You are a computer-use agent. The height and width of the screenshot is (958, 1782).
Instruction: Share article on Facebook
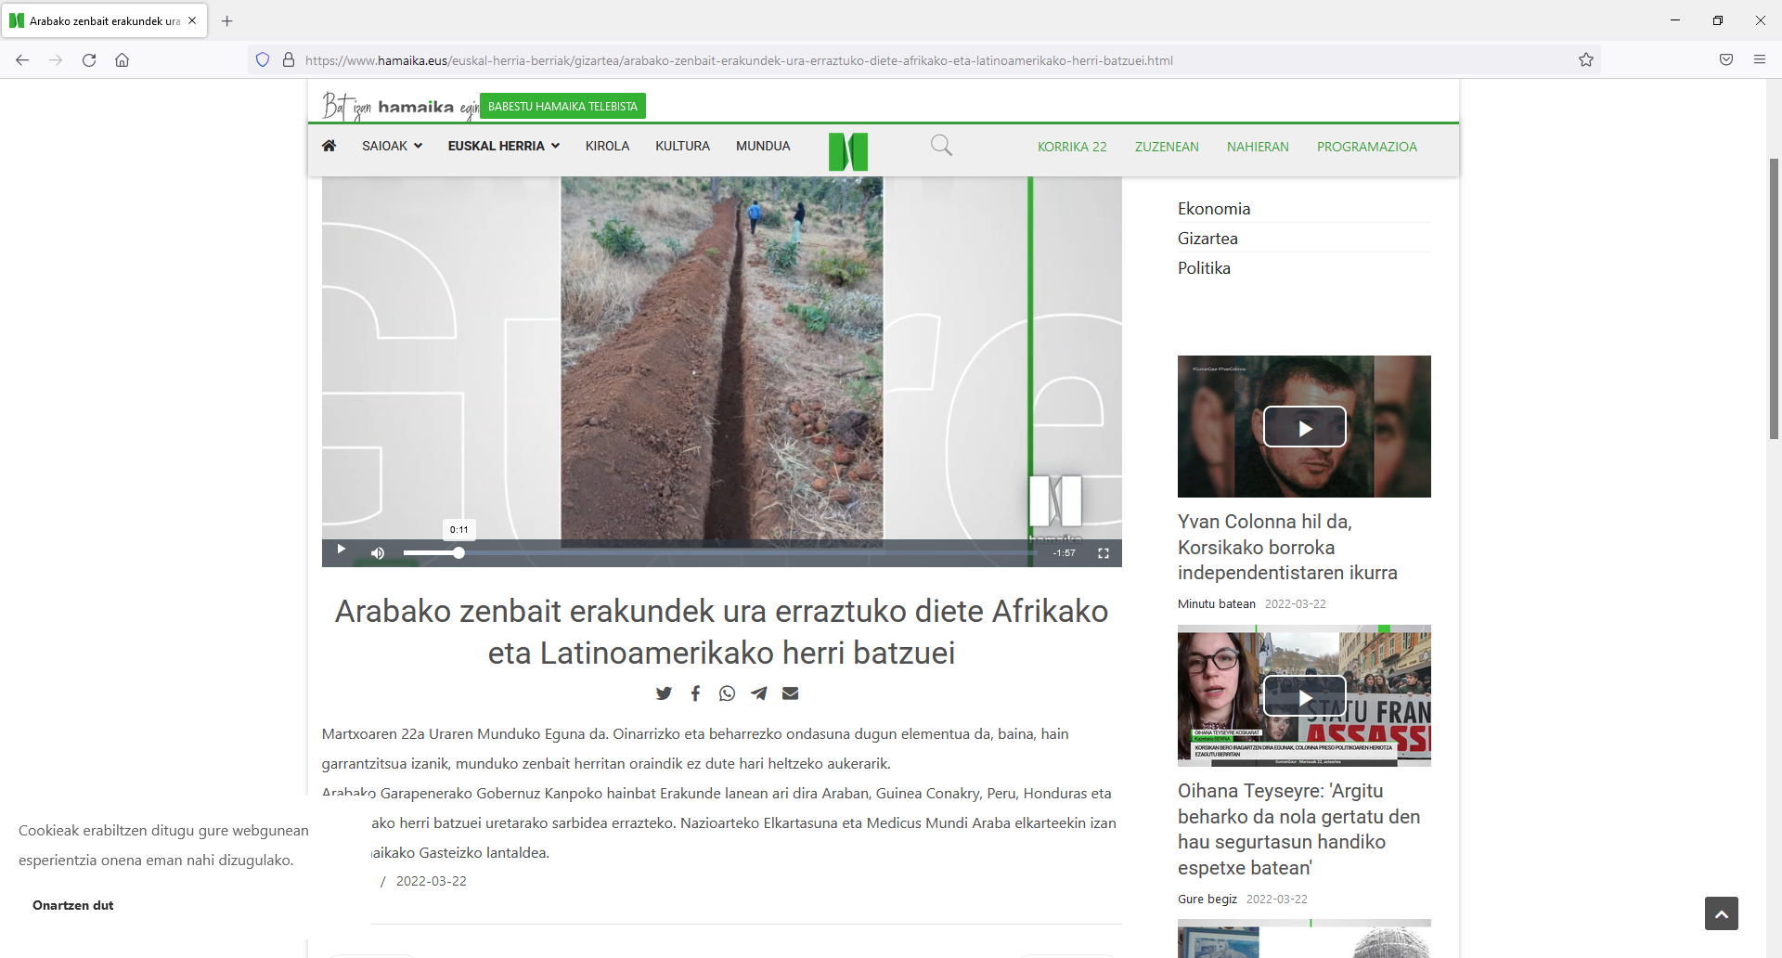point(695,693)
